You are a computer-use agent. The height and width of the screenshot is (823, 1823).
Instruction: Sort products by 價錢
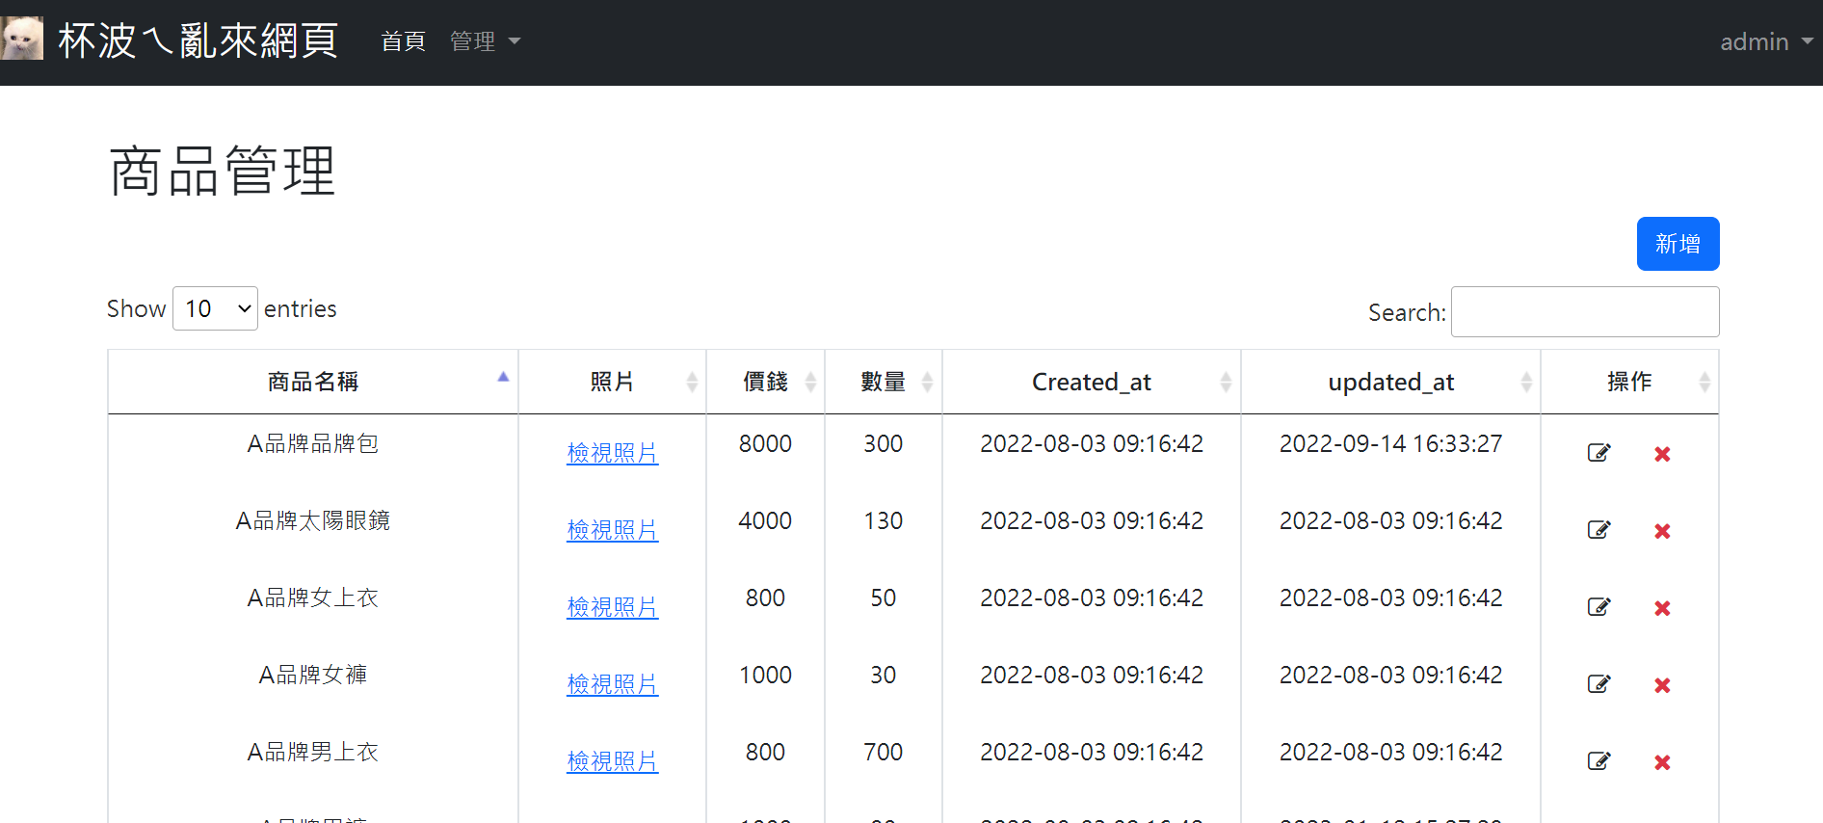(765, 382)
